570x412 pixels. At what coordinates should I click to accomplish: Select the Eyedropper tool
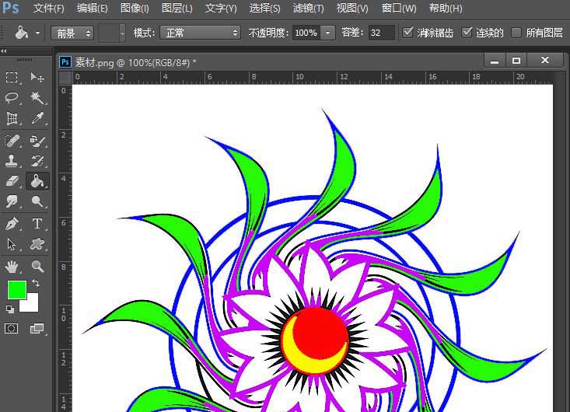(x=37, y=118)
